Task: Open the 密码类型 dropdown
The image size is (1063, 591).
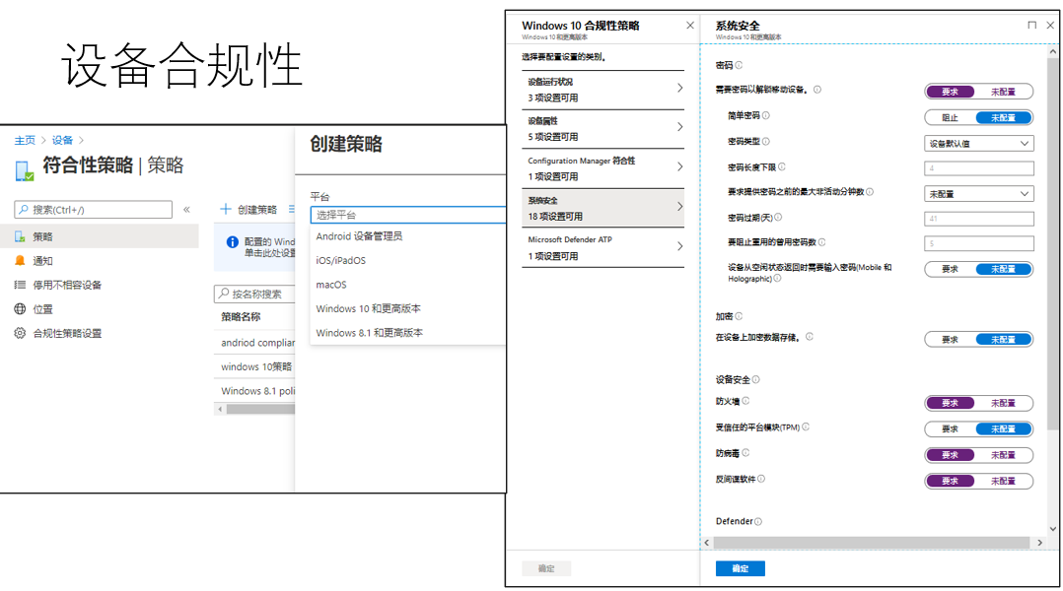Action: click(x=978, y=143)
